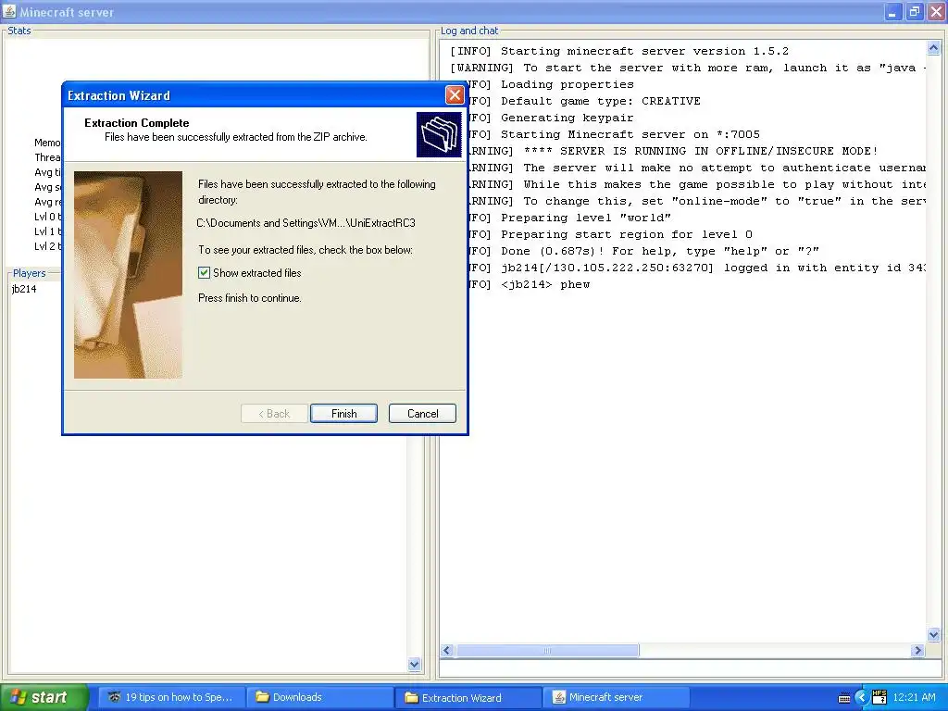The image size is (948, 711).
Task: Select player jb214 in Players list
Action: 24,289
